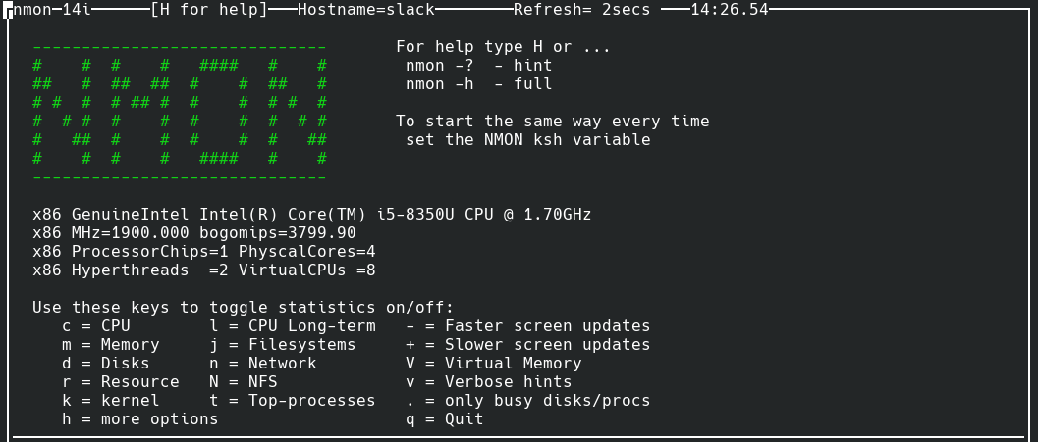
Task: Click '+ = Slower screen updates'
Action: (528, 345)
